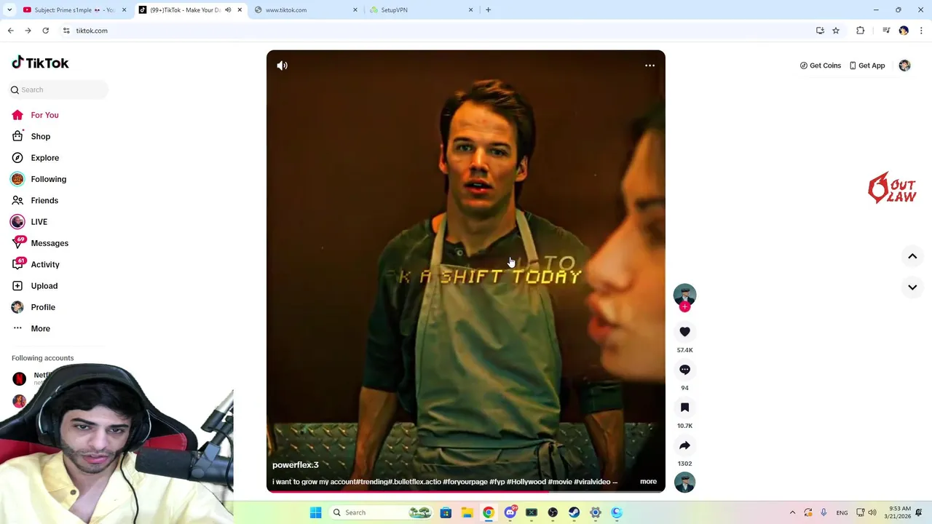Open Discord from the taskbar
The height and width of the screenshot is (524, 932).
point(510,512)
